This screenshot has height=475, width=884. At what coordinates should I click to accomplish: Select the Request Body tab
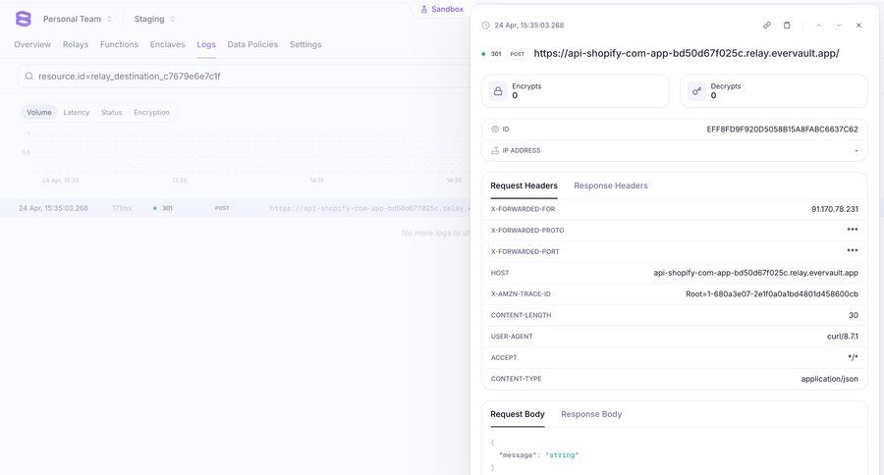click(518, 414)
